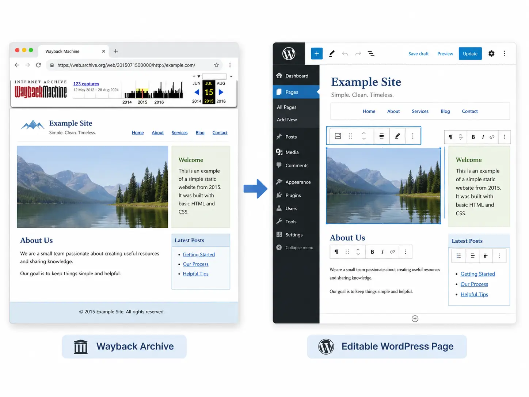Click the Update button
Viewport: 529px width, 397px height.
tap(470, 53)
